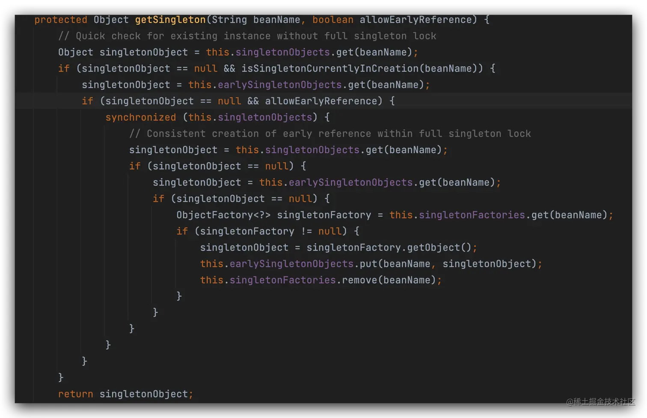Click the 'boolean' keyword in the signature
Image resolution: width=647 pixels, height=418 pixels.
pos(333,20)
